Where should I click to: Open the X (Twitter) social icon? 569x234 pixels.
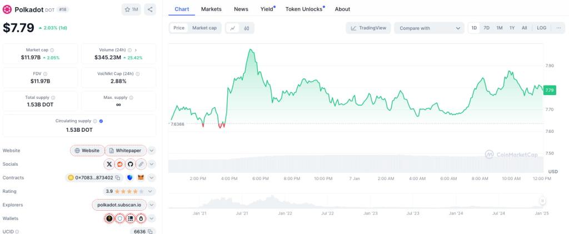(x=109, y=164)
